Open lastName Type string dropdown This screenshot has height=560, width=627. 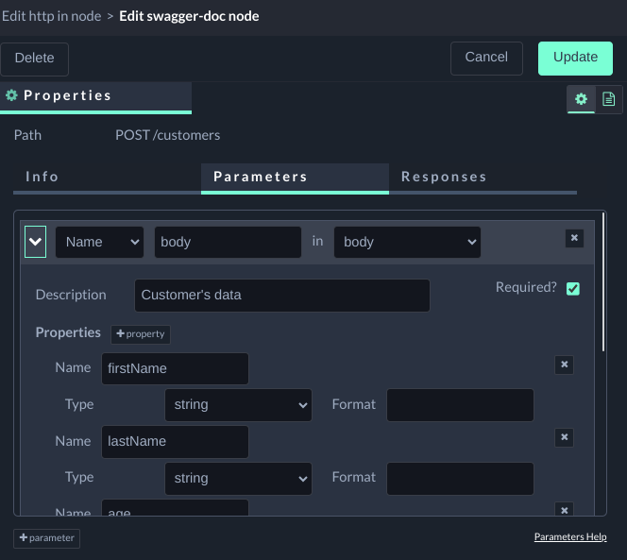coord(238,478)
